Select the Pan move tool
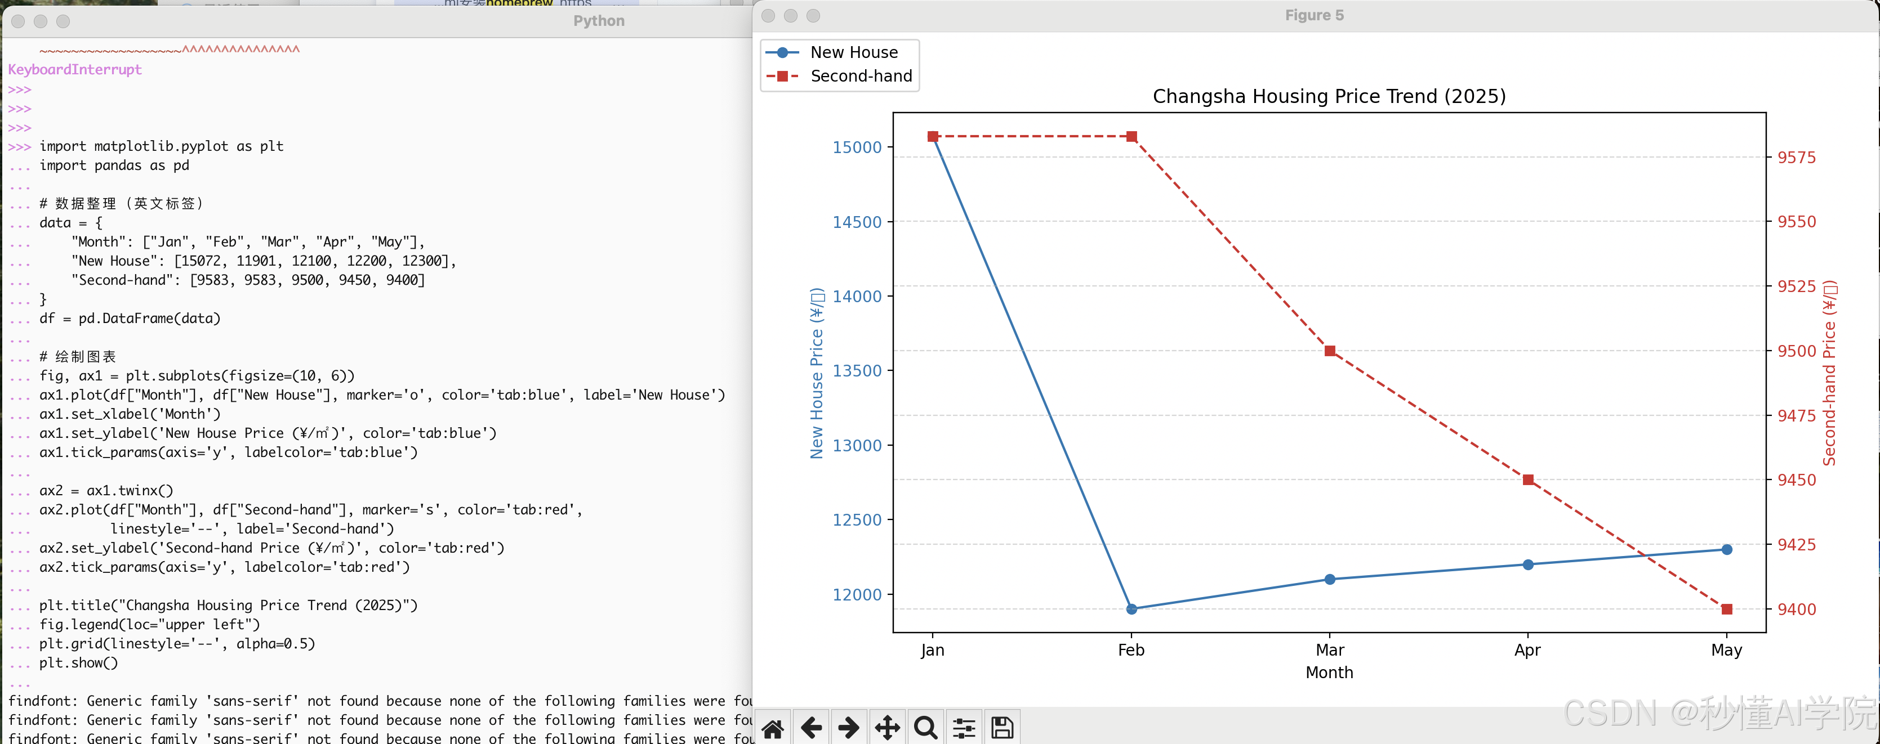Screen dimensions: 1880x744 pyautogui.click(x=888, y=727)
